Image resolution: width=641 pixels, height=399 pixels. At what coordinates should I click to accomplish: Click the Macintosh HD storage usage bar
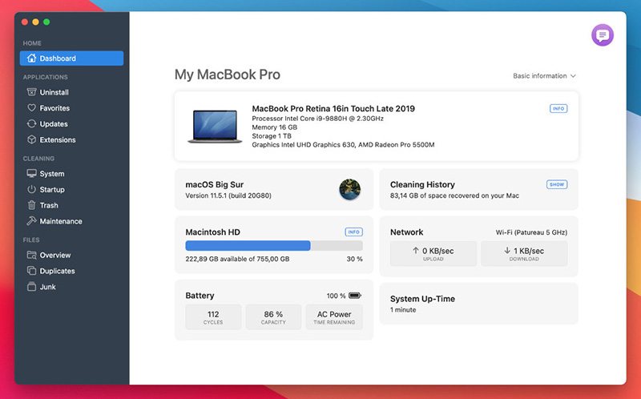click(274, 245)
